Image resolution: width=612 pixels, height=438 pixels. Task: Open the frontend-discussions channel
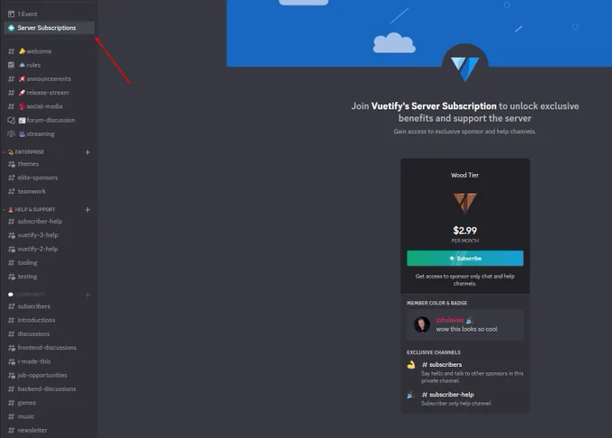[x=49, y=347]
